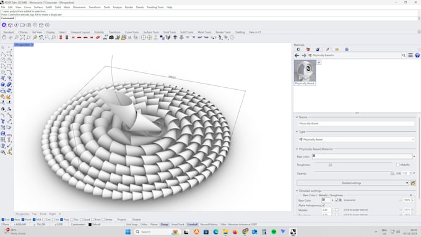The width and height of the screenshot is (421, 237).
Task: Click the check mark tool in left sidebar
Action: (x=9, y=146)
